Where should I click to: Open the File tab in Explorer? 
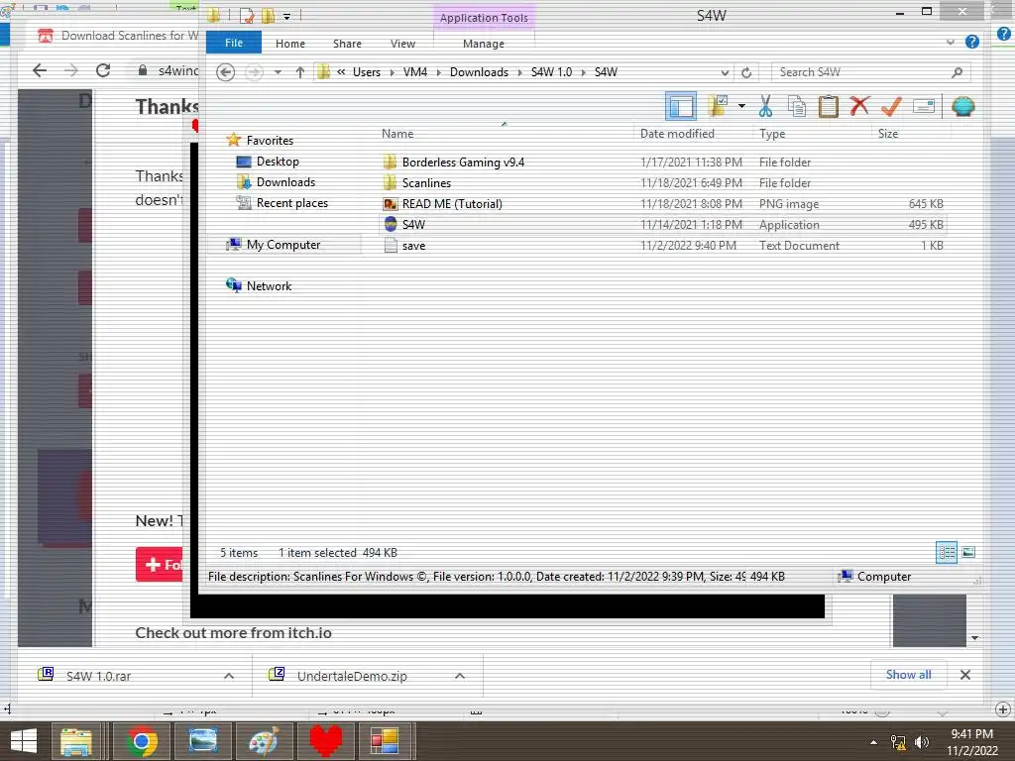point(234,43)
